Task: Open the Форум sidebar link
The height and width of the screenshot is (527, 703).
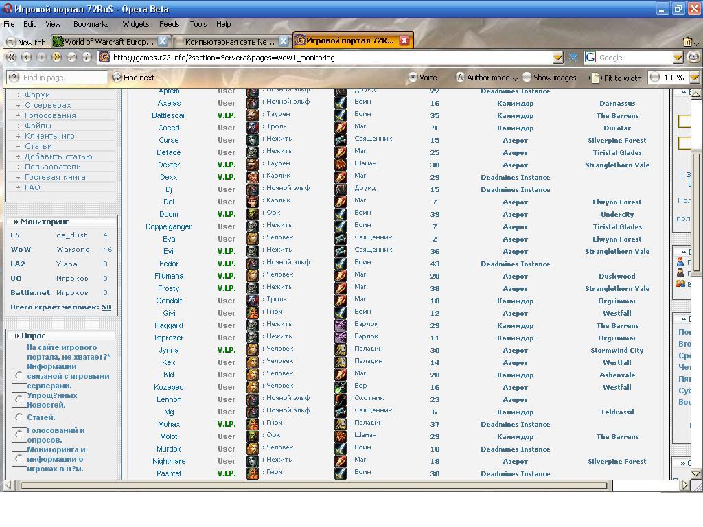Action: [37, 95]
